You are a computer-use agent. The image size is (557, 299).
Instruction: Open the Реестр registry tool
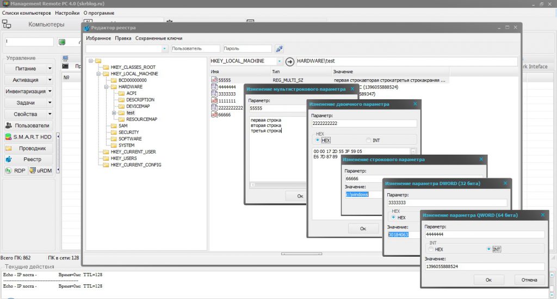(x=28, y=160)
